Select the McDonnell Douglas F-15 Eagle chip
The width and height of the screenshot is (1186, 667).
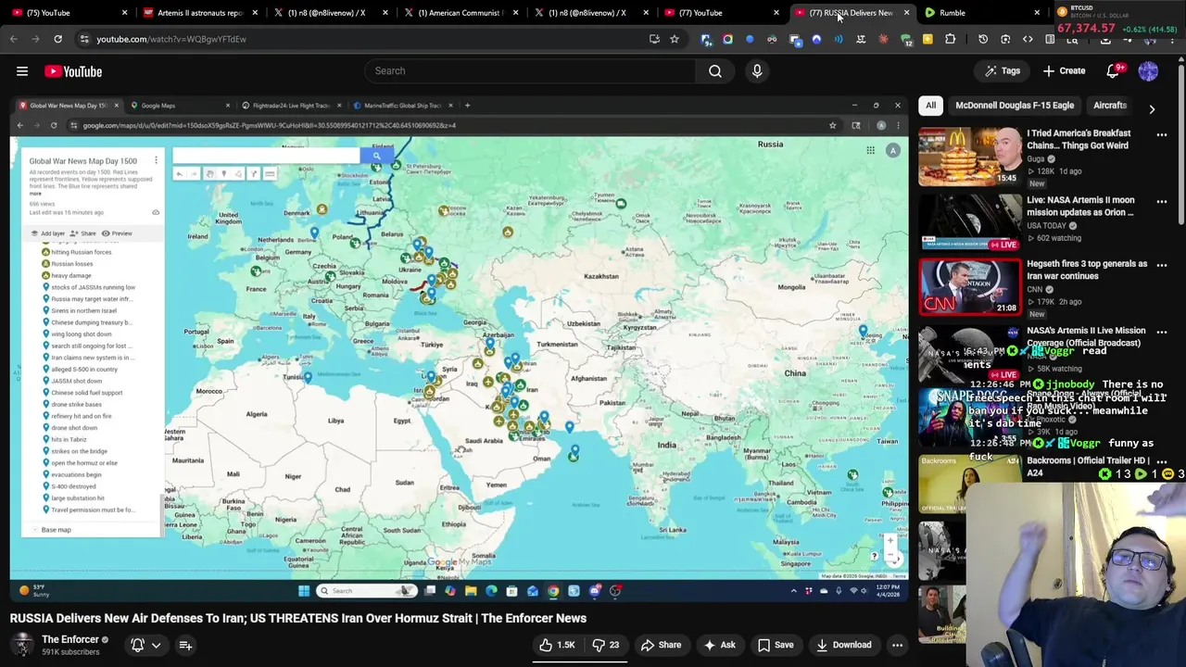[1015, 106]
